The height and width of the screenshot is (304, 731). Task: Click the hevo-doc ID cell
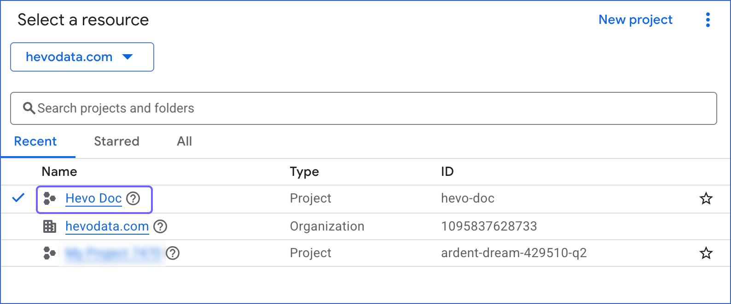click(468, 198)
